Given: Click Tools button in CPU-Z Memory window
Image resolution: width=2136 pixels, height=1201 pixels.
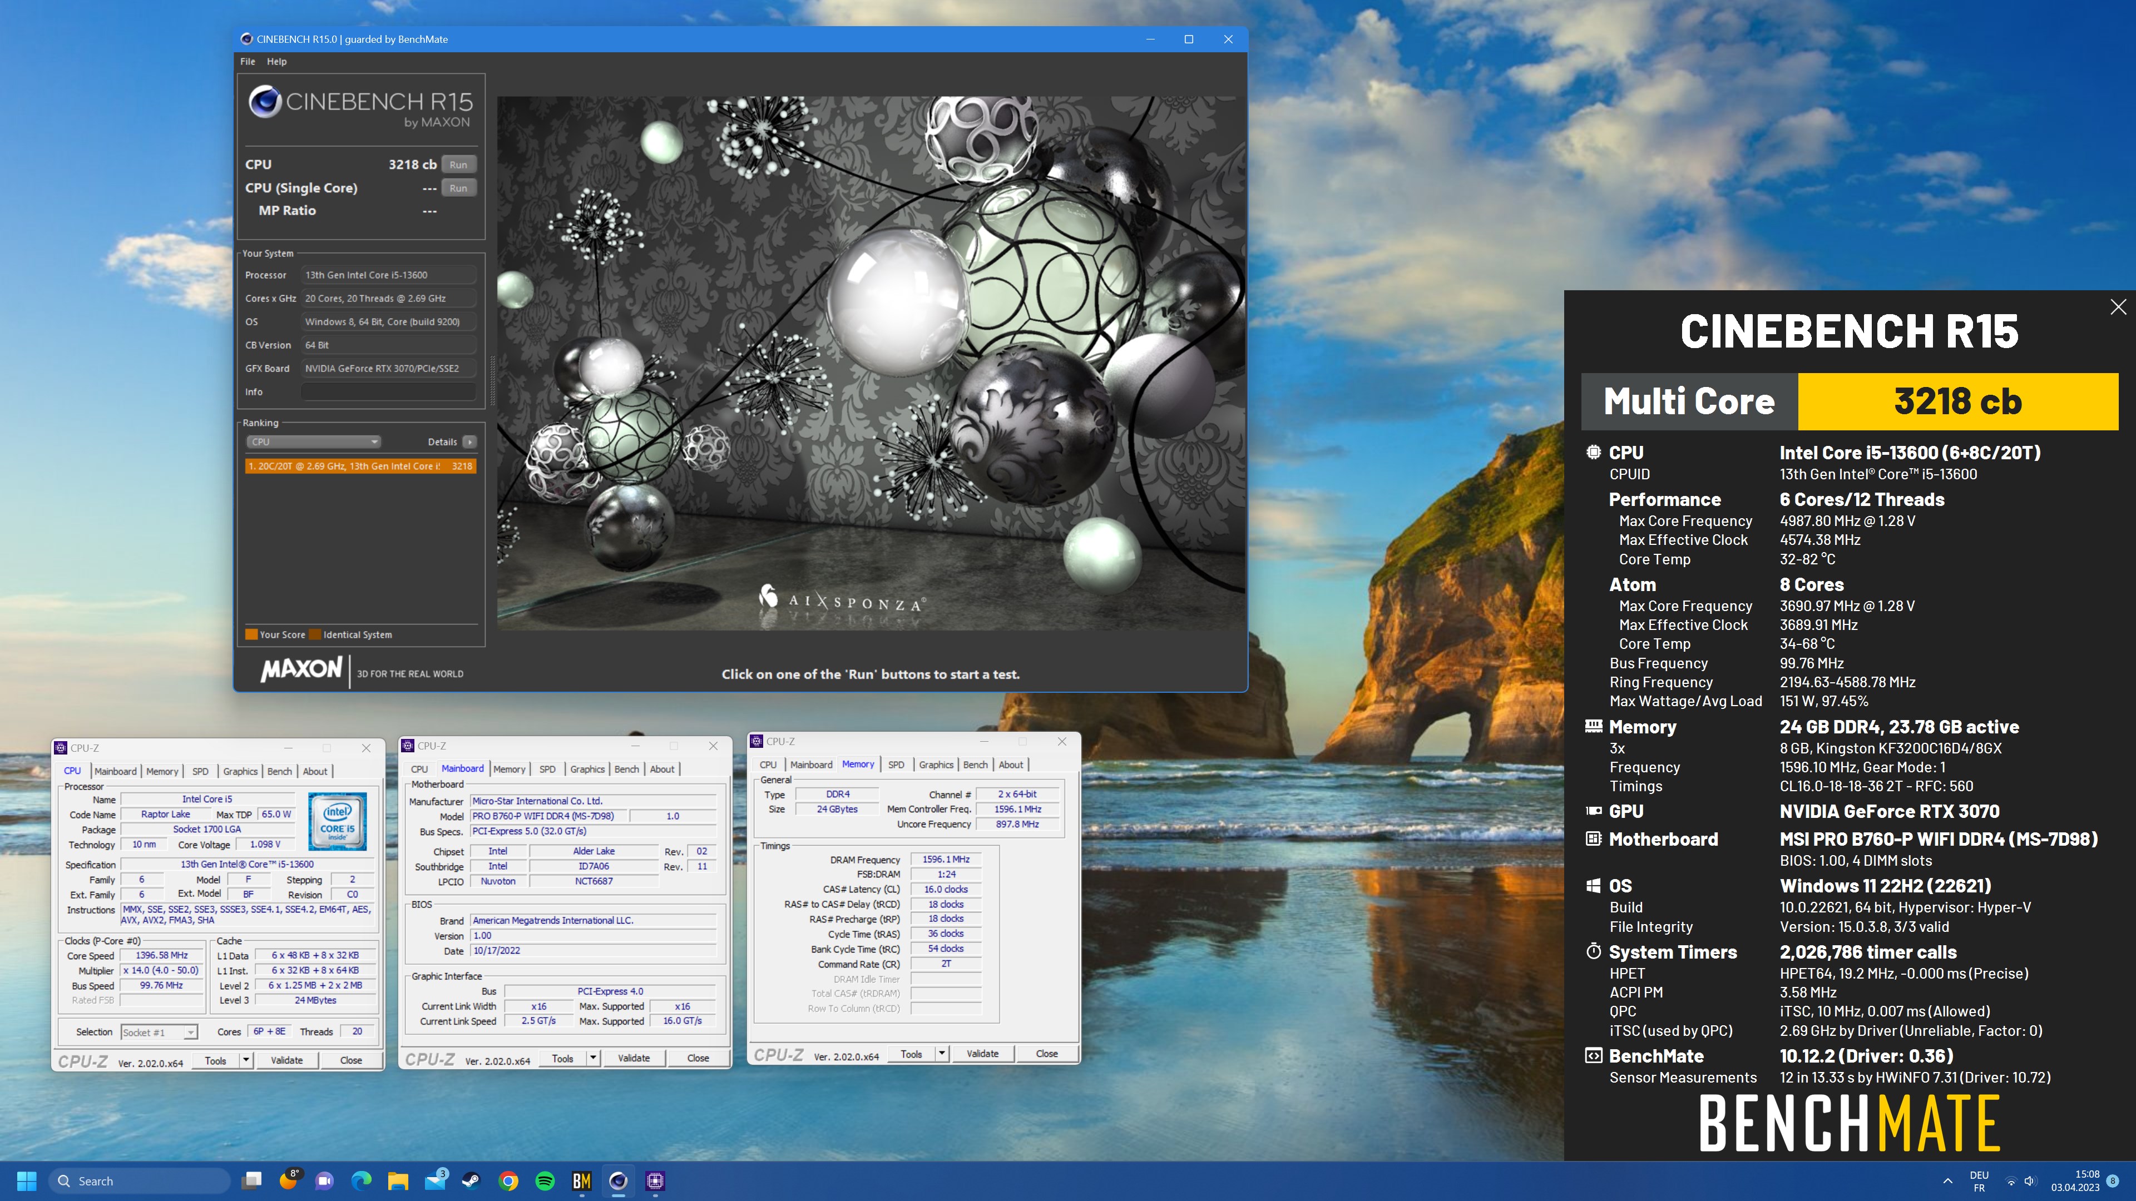Looking at the screenshot, I should (x=911, y=1054).
